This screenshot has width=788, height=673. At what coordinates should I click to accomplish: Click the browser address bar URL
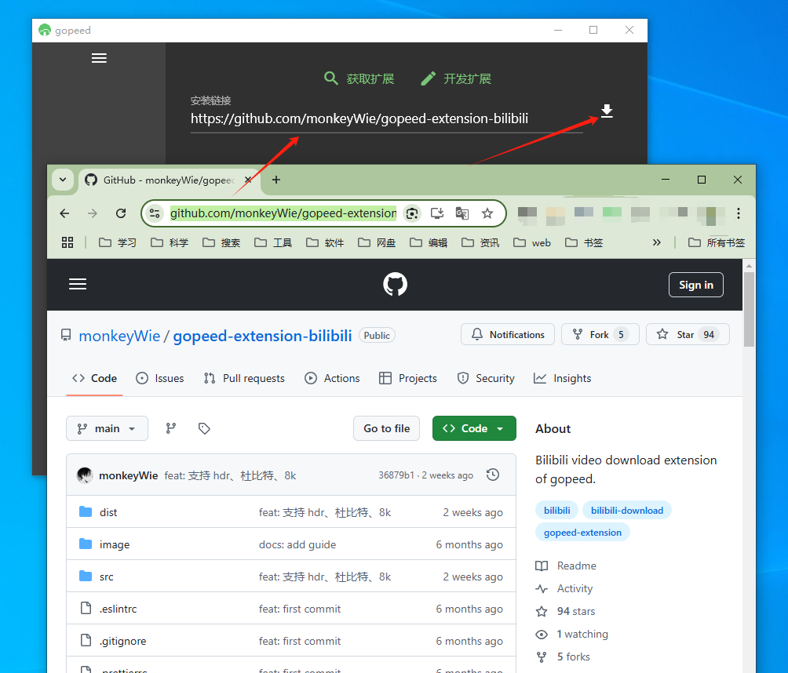(283, 213)
